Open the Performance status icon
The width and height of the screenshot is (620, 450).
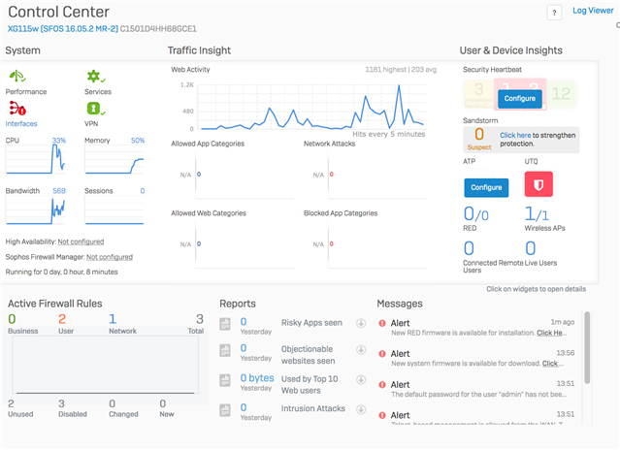click(17, 76)
